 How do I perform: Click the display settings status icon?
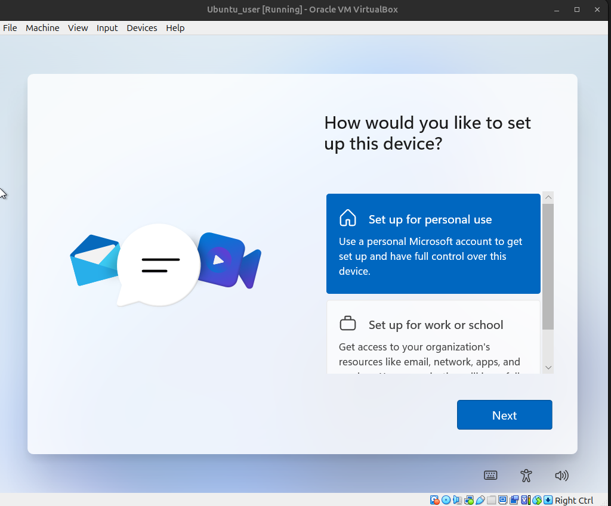[502, 500]
